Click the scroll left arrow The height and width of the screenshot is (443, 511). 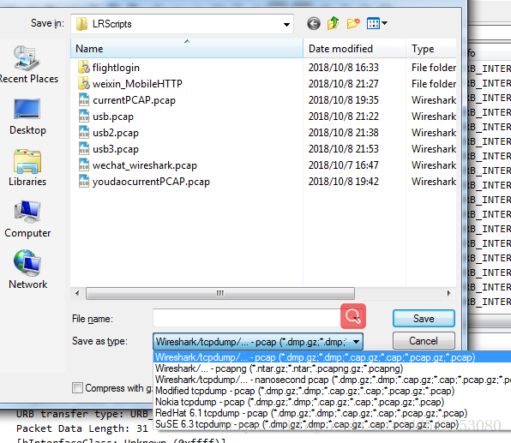(x=77, y=293)
